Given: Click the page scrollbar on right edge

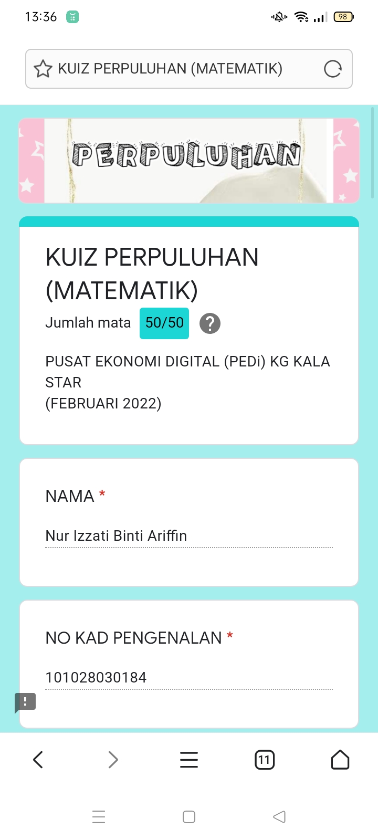Looking at the screenshot, I should tap(373, 152).
